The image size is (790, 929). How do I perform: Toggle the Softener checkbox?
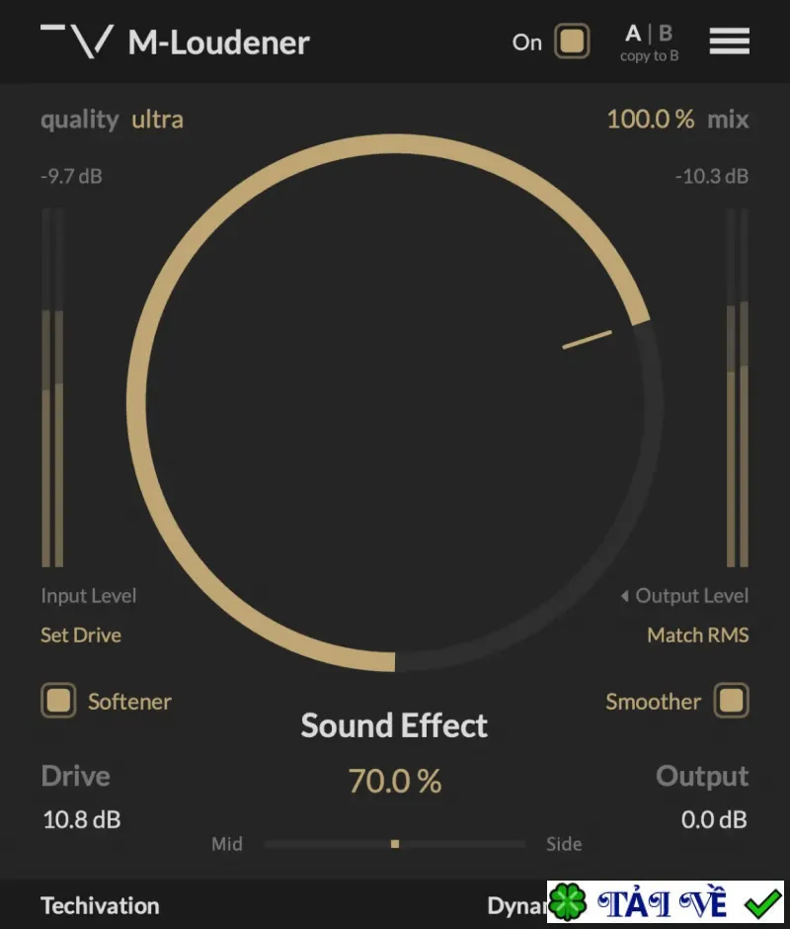click(x=58, y=701)
